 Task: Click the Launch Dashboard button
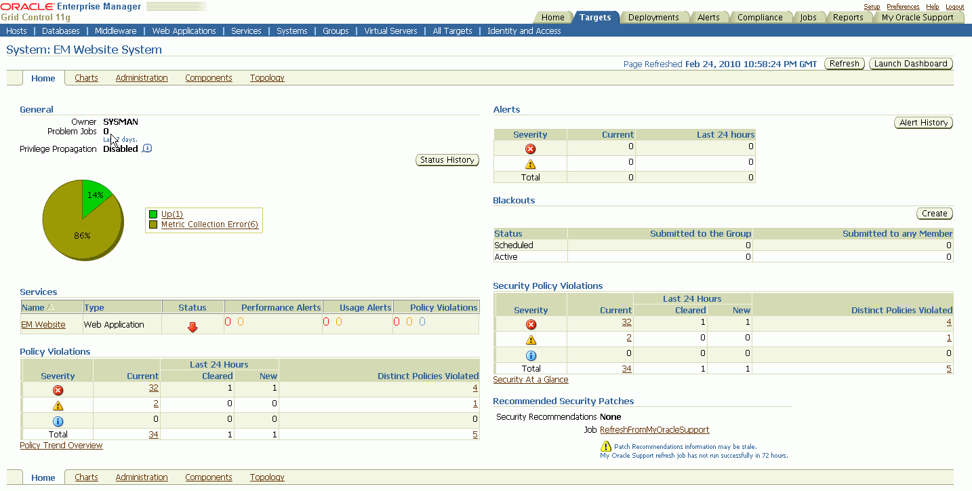click(911, 64)
